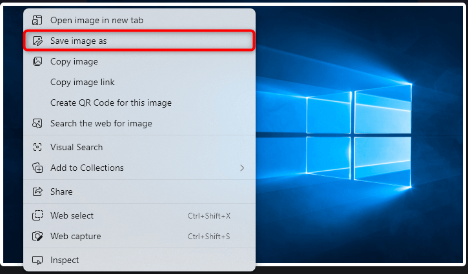Click the Web select dashed-square icon

click(37, 215)
